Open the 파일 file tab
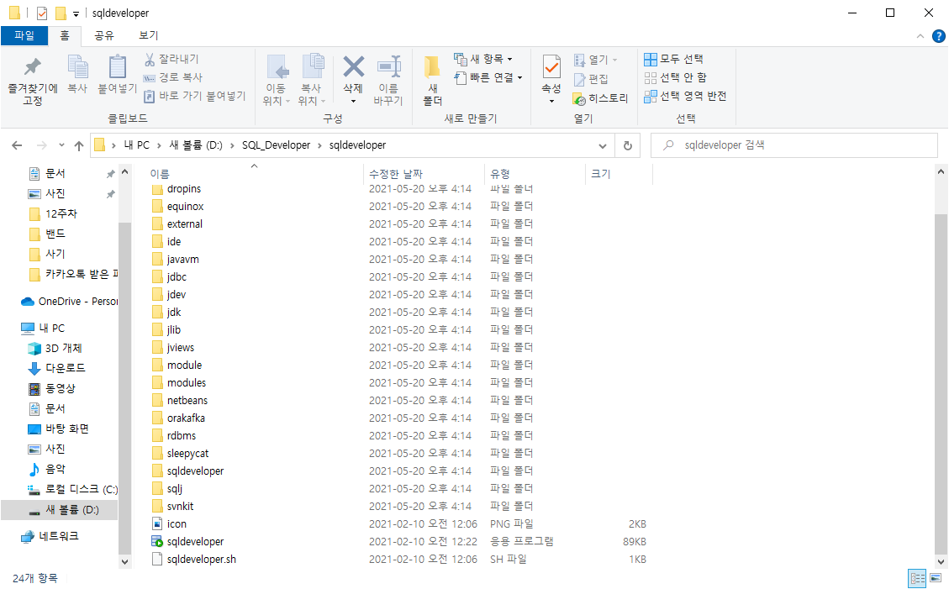Viewport: 949px width, 589px height. [24, 35]
